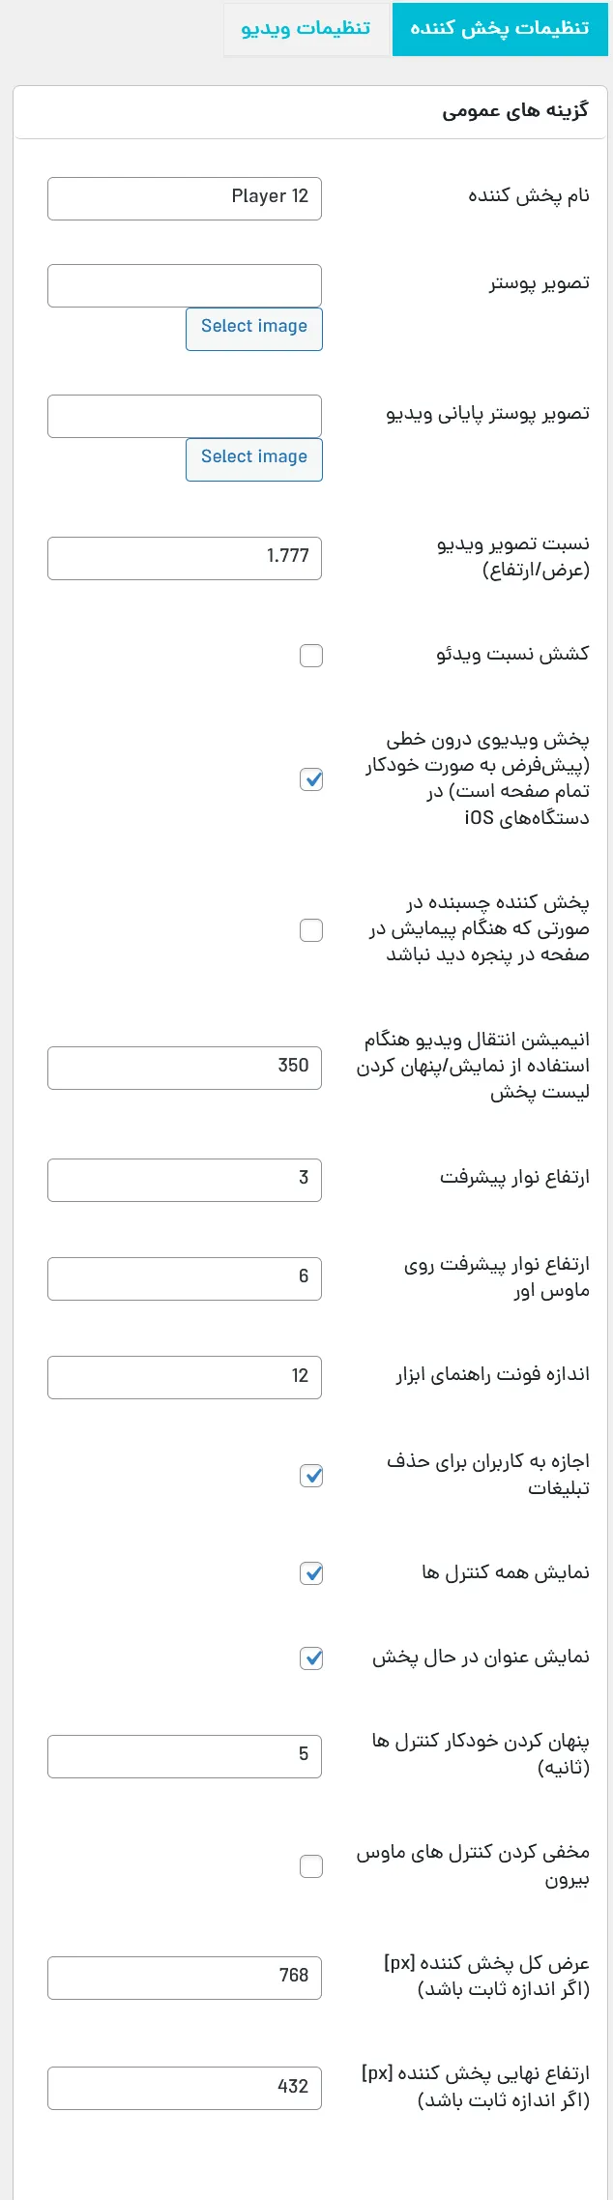The width and height of the screenshot is (613, 2200).
Task: Switch to تنظیمات ویدیو tab
Action: [306, 29]
